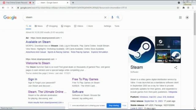Expand the More search categories menu

(x=90, y=26)
